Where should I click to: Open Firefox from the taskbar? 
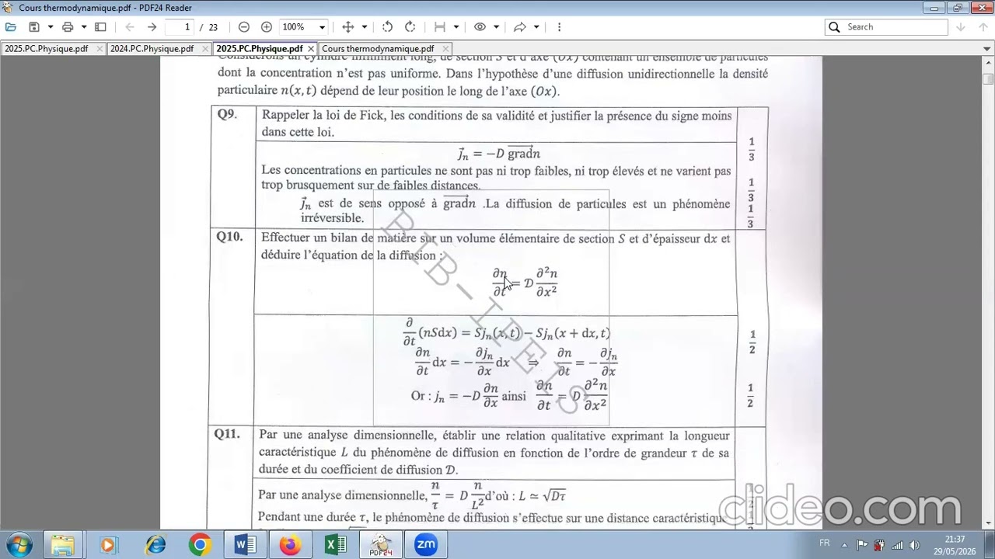pos(290,545)
